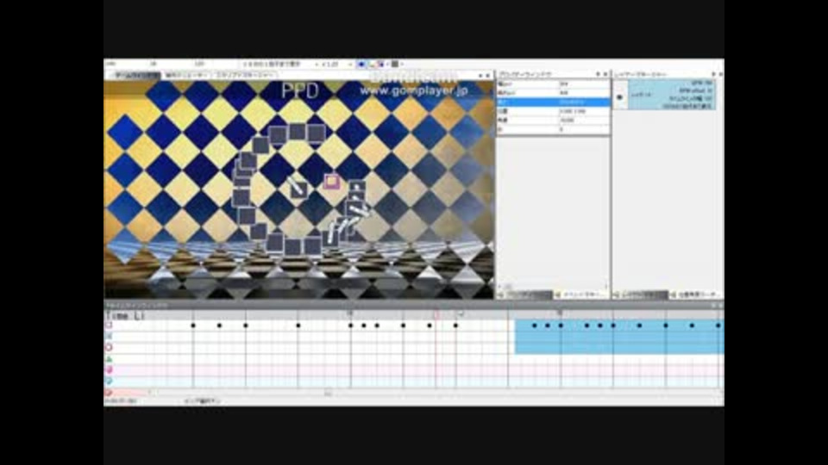Toggle visibility eye of the highlighted layer
Screen dimensions: 828x465
pyautogui.click(x=620, y=97)
